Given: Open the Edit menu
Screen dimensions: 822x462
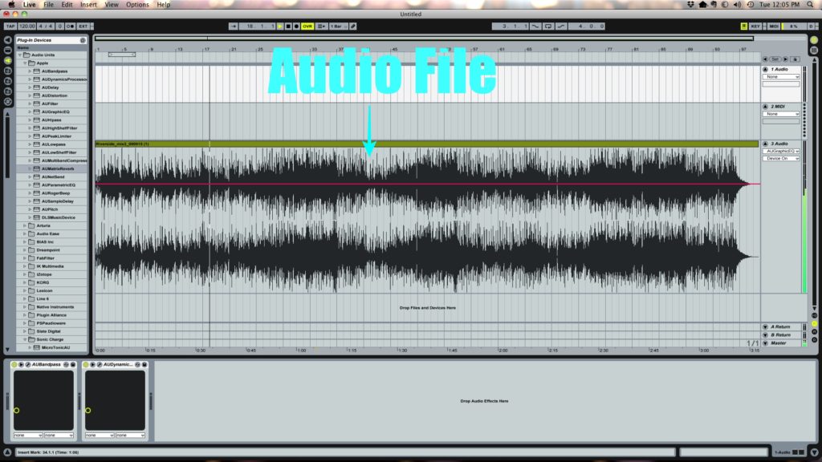Looking at the screenshot, I should tap(67, 4).
